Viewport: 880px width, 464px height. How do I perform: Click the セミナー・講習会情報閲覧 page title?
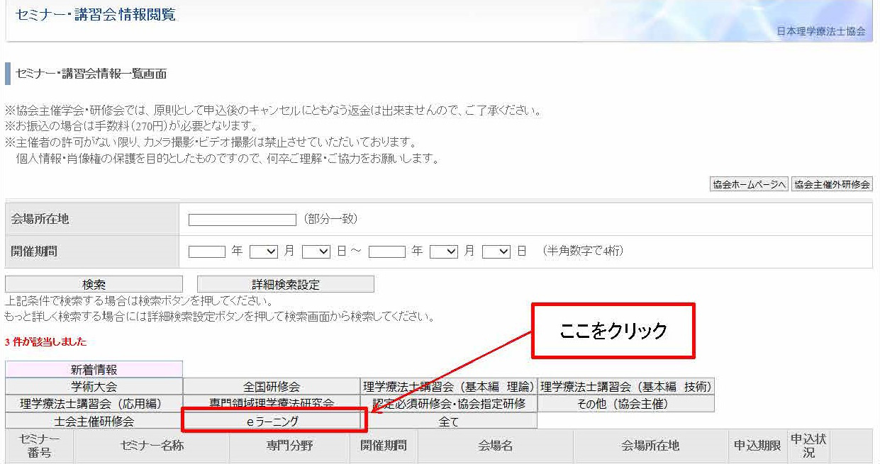point(96,15)
